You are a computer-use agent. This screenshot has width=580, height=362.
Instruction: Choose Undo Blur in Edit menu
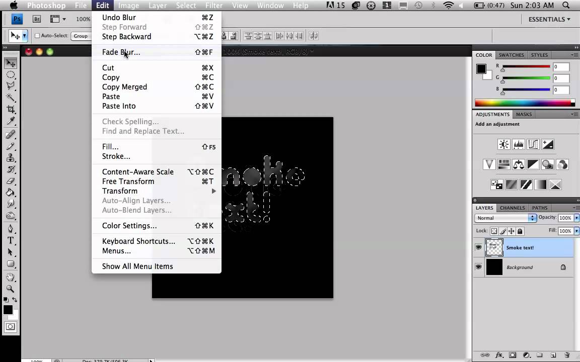point(156,18)
